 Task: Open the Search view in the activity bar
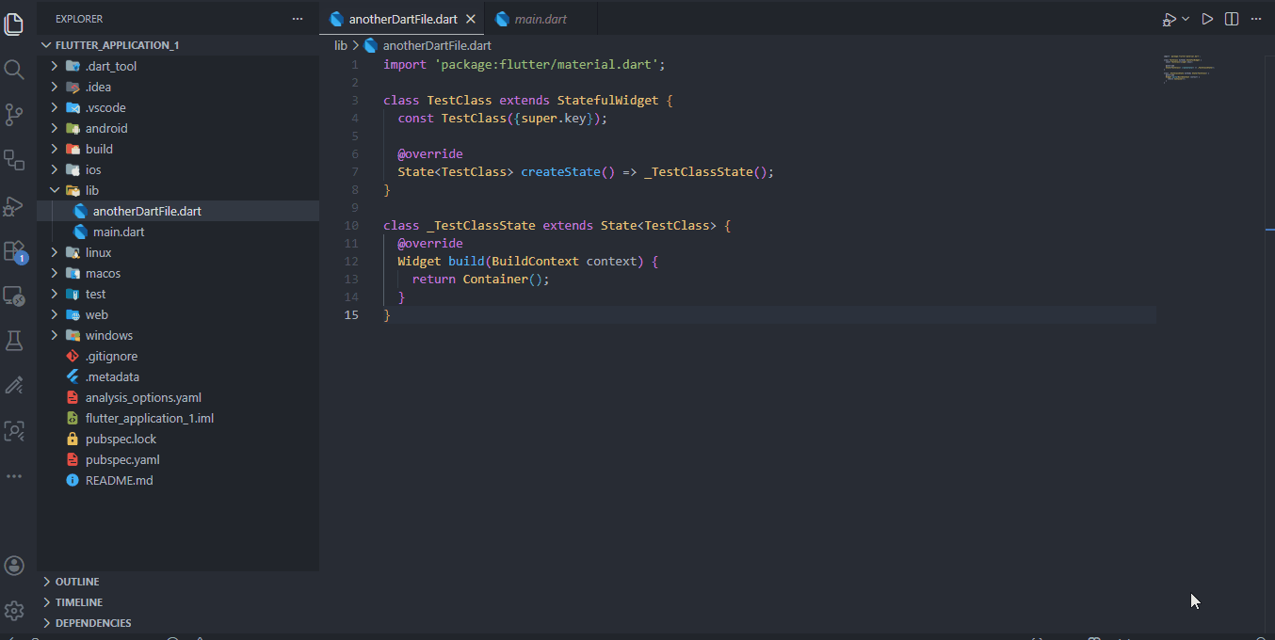pos(14,68)
